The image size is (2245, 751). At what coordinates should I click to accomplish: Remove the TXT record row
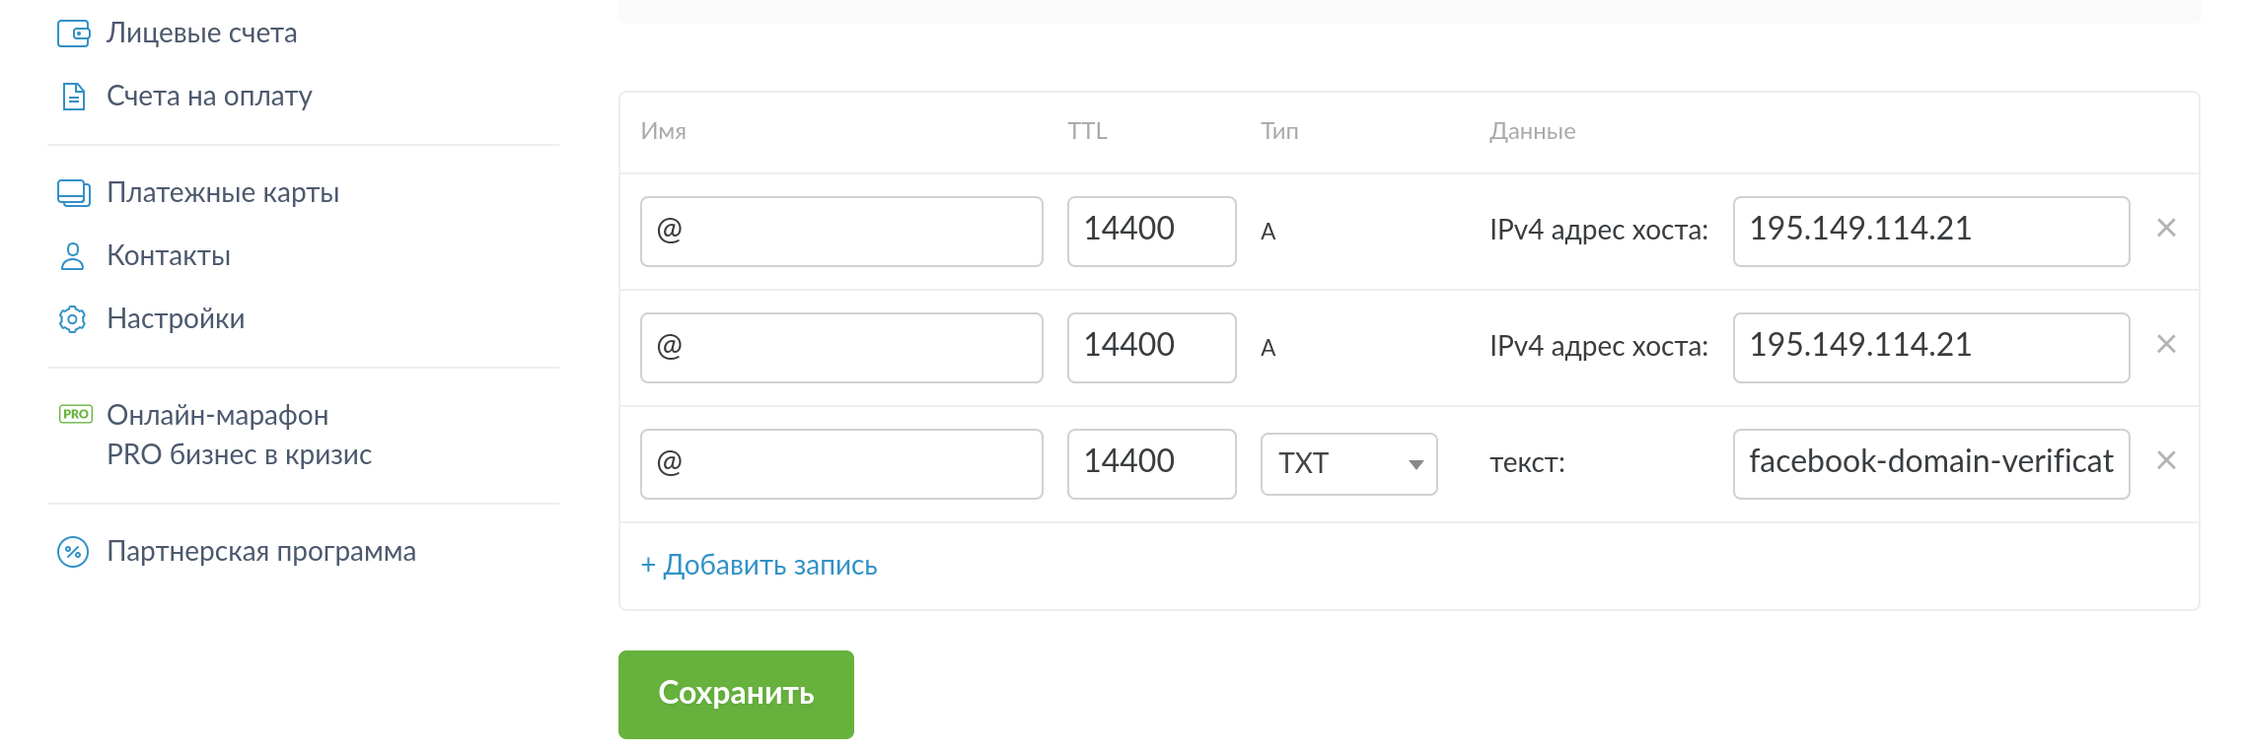[2166, 461]
